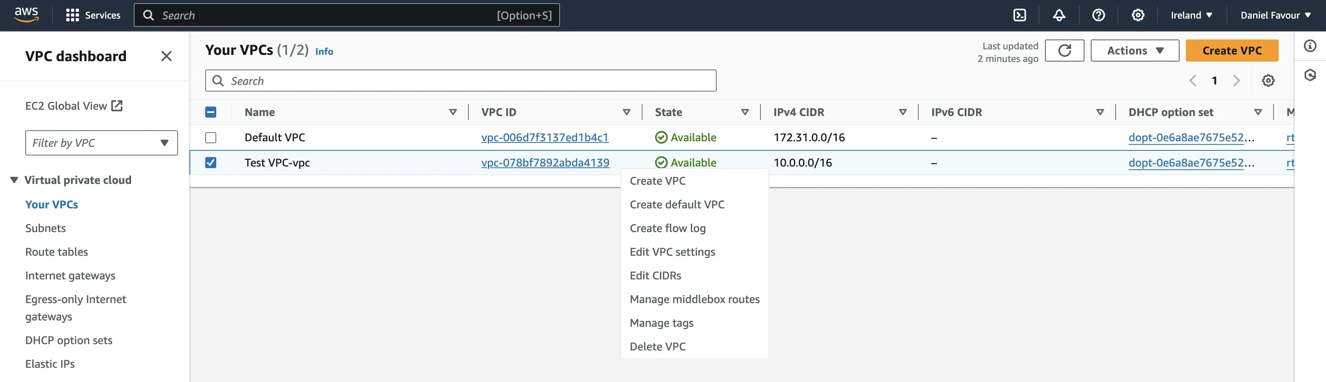Sort by DHCP option set column arrow

(x=1258, y=112)
